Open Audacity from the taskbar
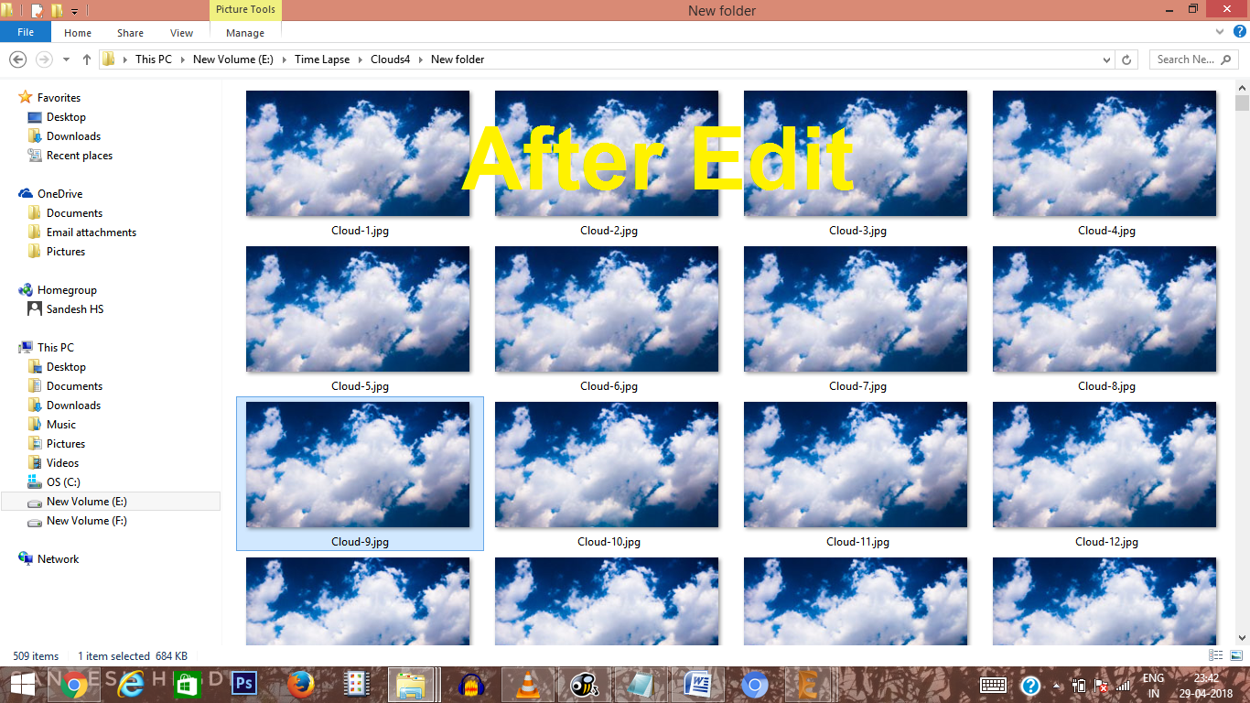 (x=470, y=684)
